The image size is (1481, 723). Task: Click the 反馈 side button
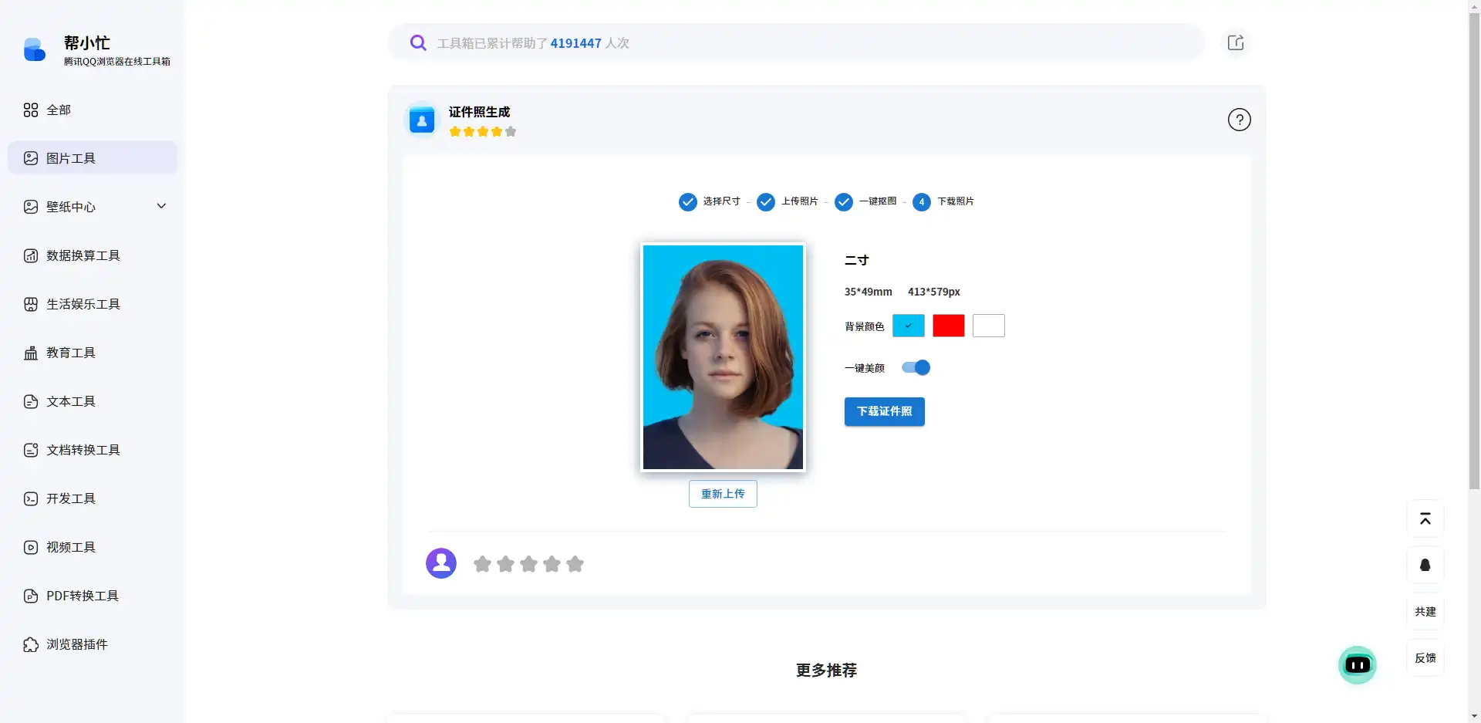click(x=1425, y=657)
